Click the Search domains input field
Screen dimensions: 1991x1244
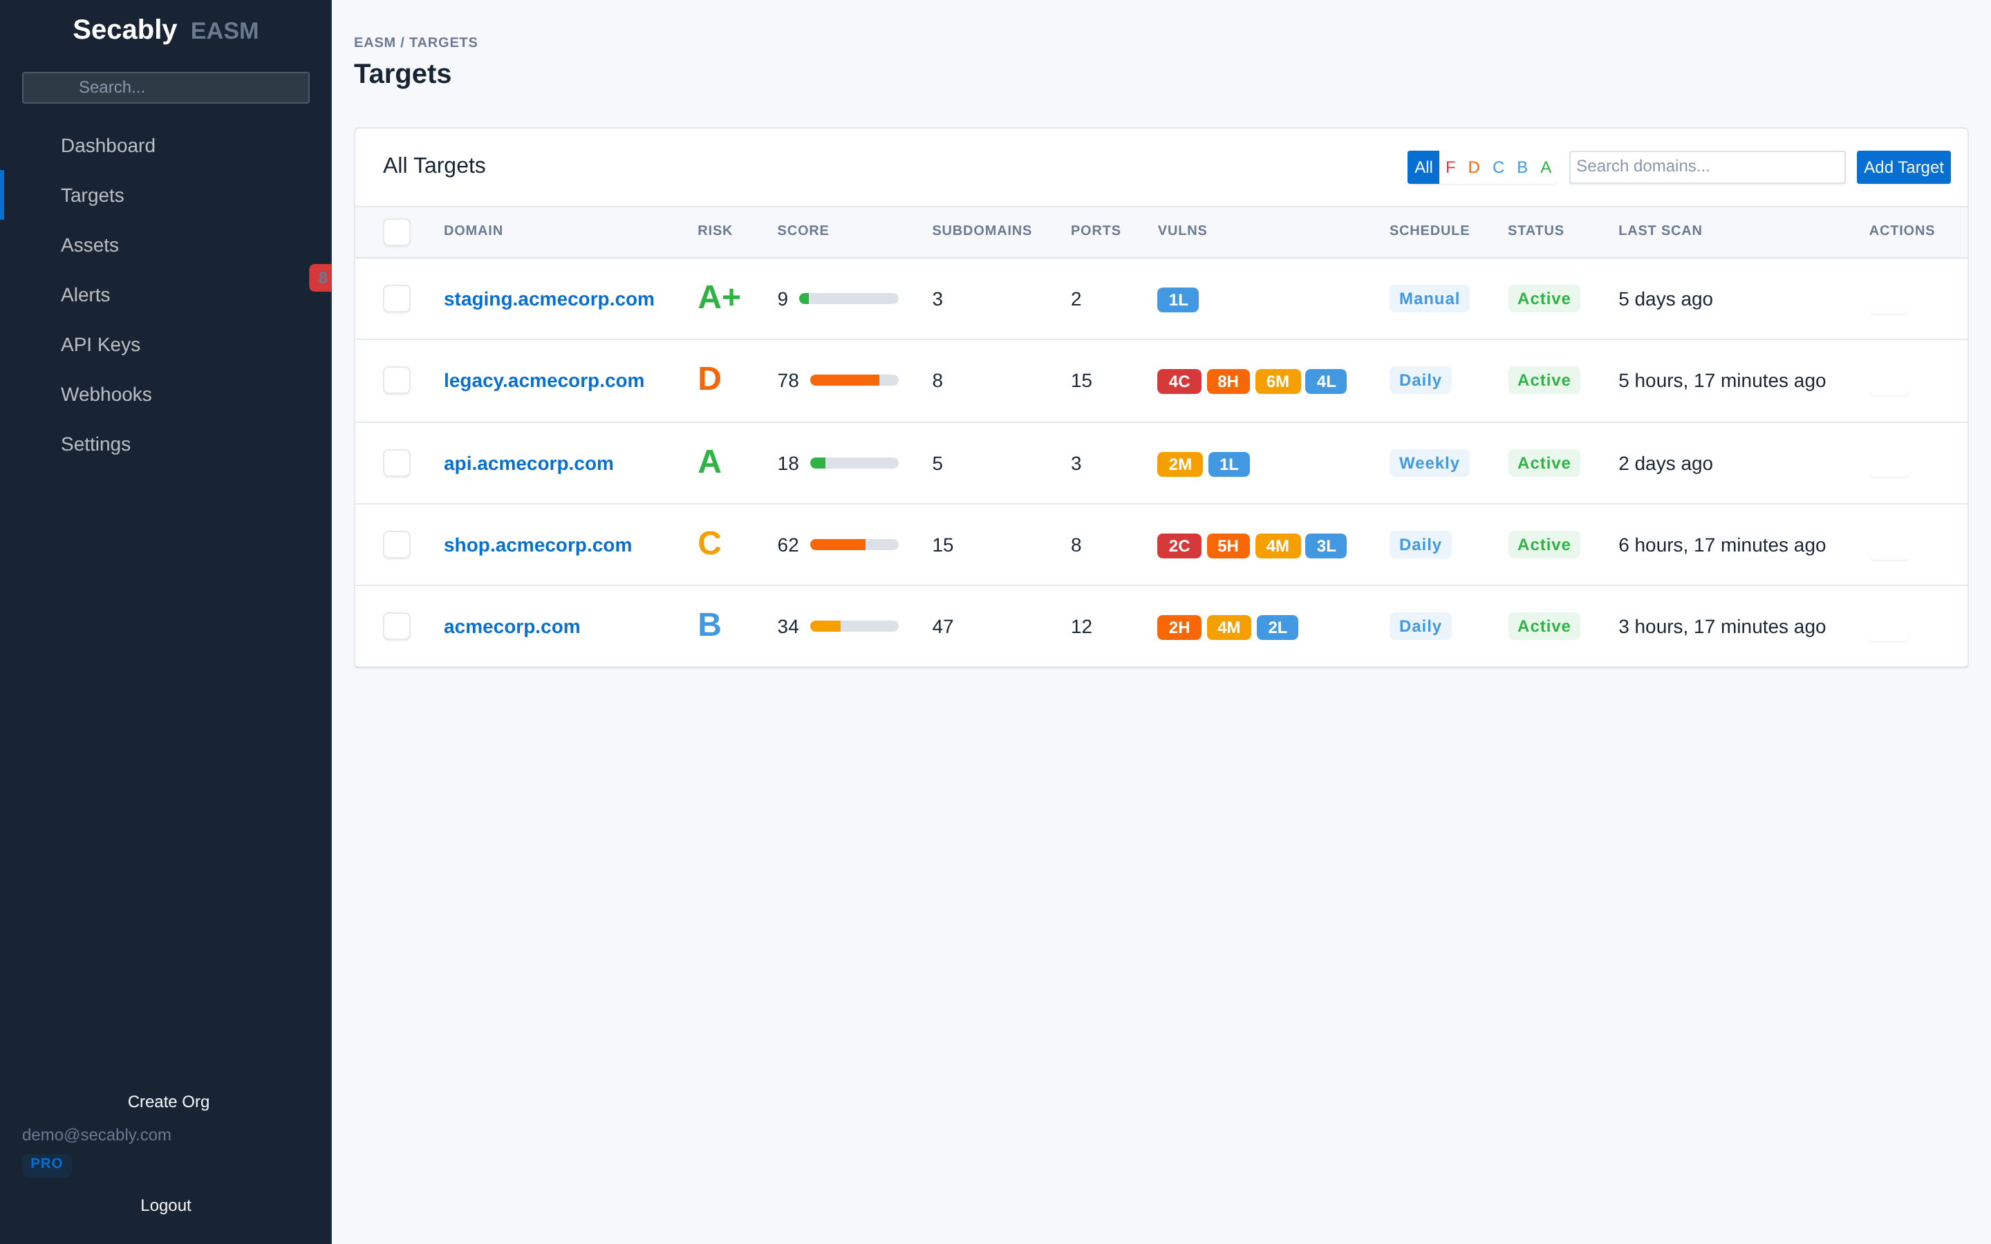click(x=1706, y=166)
